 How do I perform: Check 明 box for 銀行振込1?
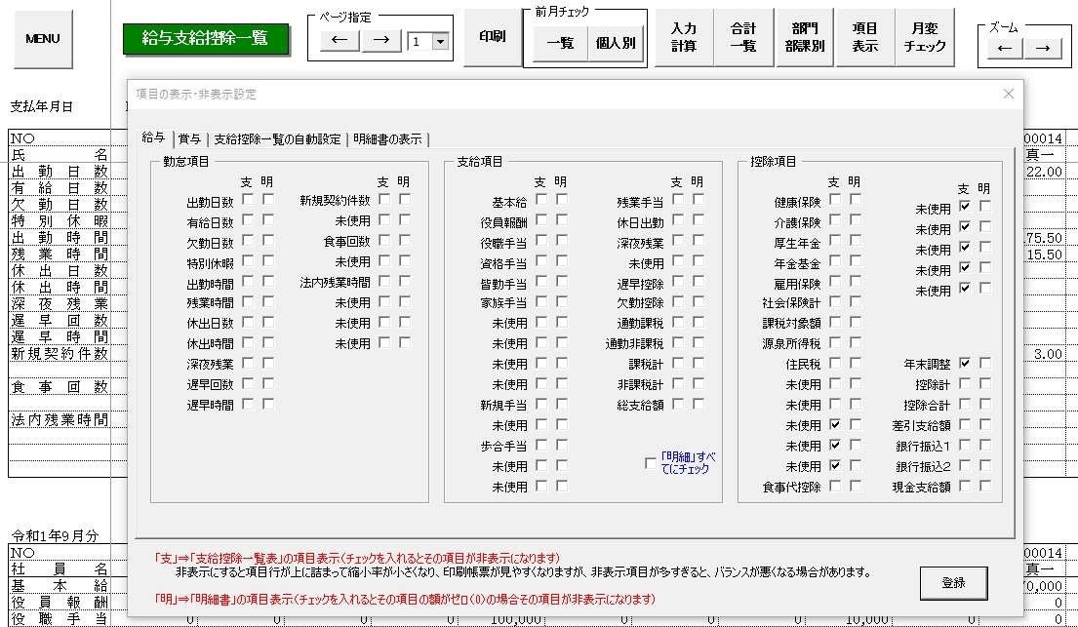point(985,446)
